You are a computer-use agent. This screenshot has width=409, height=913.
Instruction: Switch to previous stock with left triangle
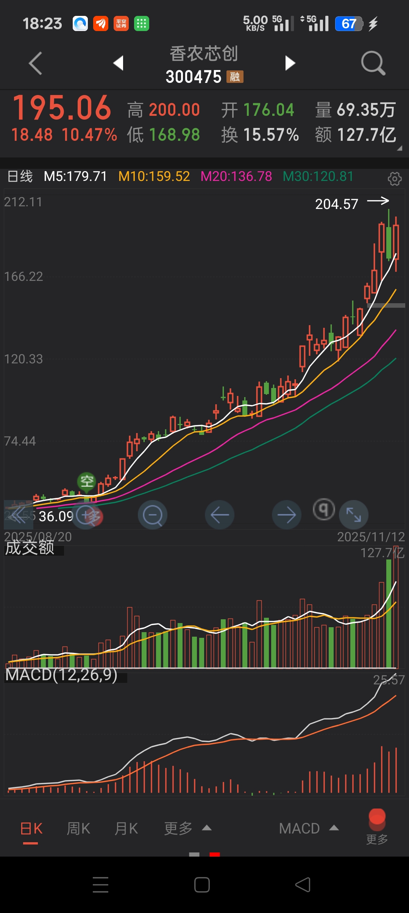point(119,63)
